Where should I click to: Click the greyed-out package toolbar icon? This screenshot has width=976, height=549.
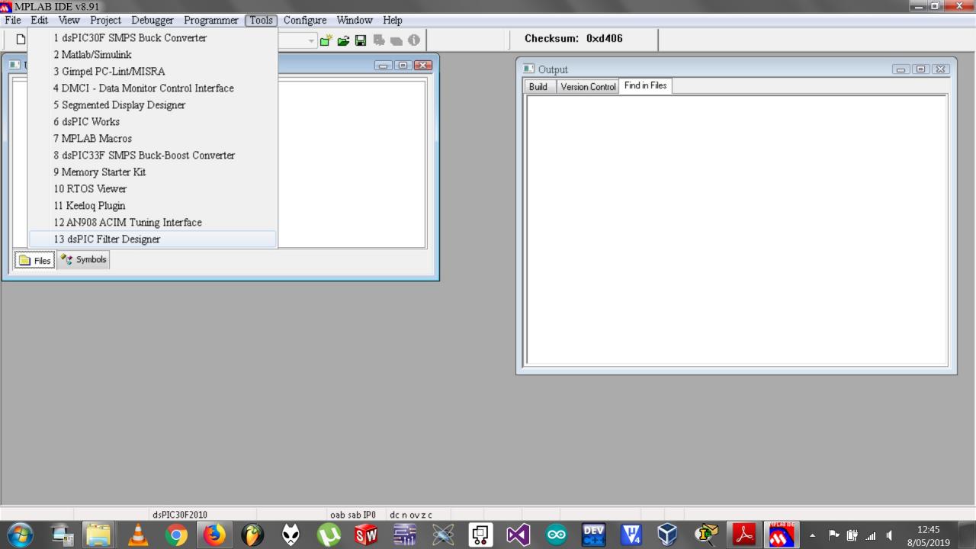coord(396,40)
